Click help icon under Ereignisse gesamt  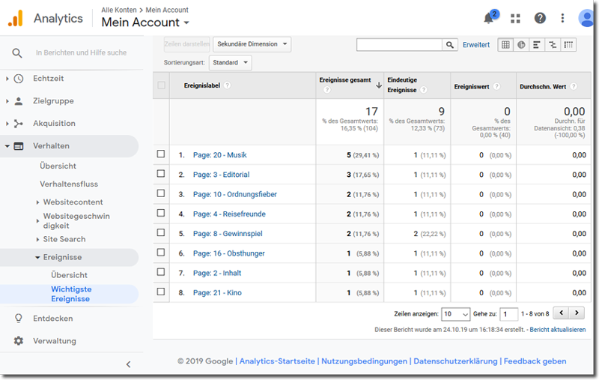pos(327,90)
